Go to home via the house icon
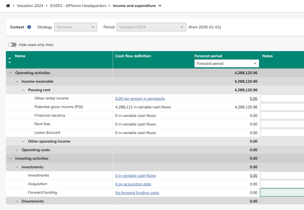The width and height of the screenshot is (304, 210). (x=8, y=6)
